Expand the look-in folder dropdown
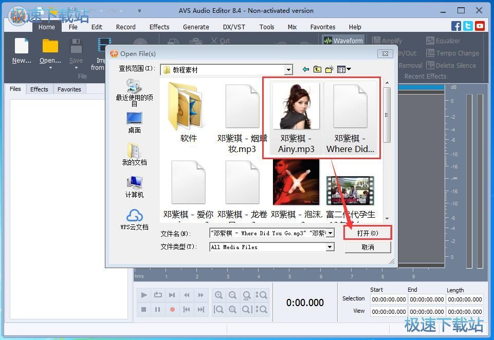 pos(288,69)
